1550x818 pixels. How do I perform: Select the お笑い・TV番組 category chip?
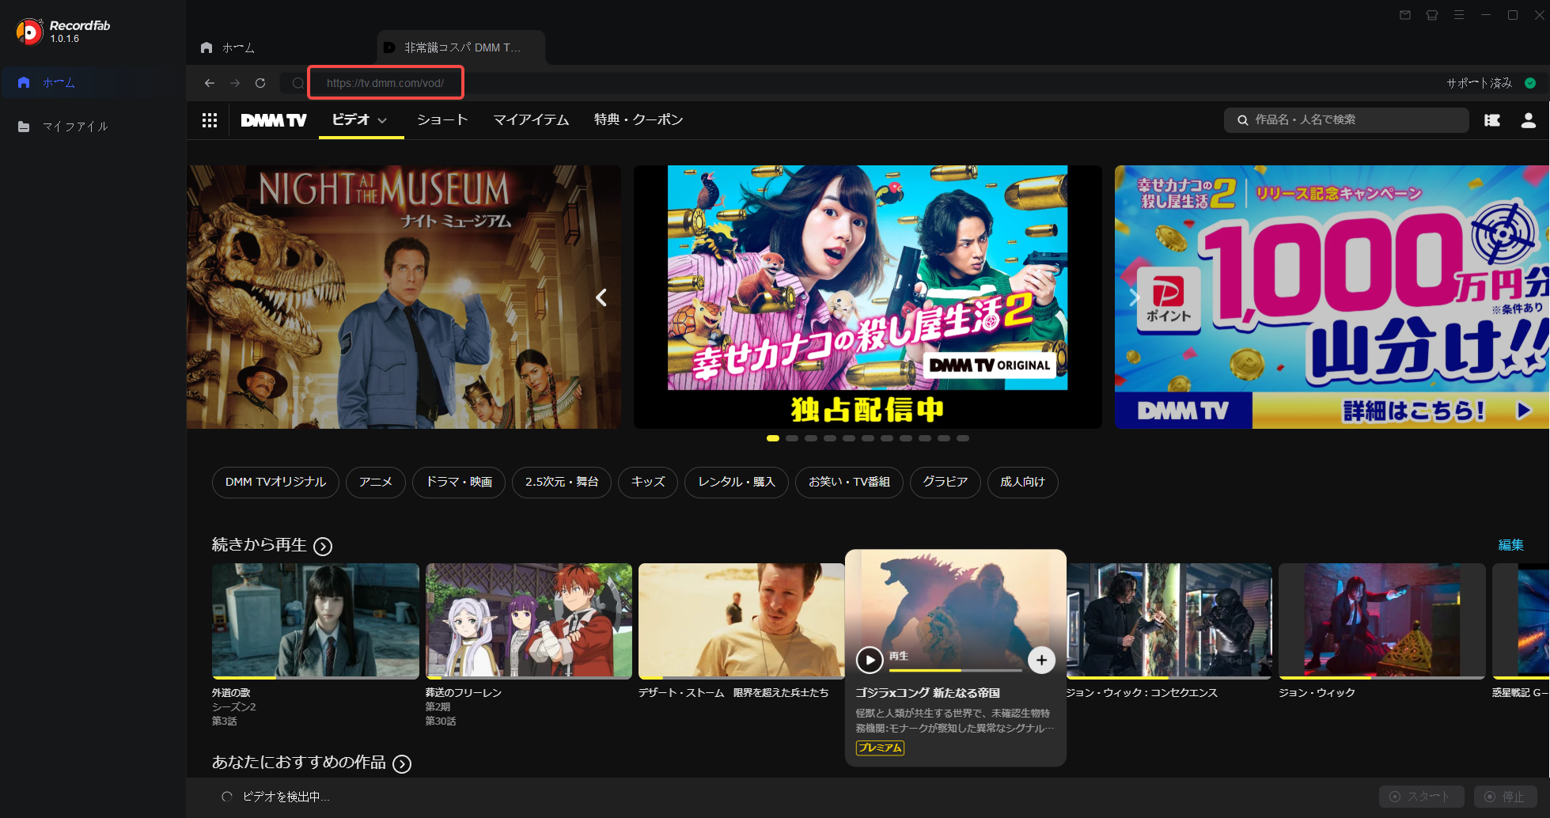point(849,482)
